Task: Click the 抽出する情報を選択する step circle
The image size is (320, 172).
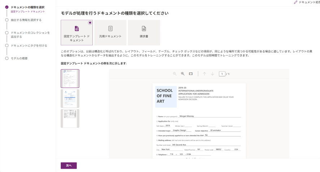Action: click(x=7, y=20)
